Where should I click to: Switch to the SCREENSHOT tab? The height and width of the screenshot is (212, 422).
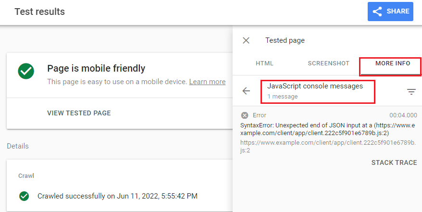coord(328,63)
